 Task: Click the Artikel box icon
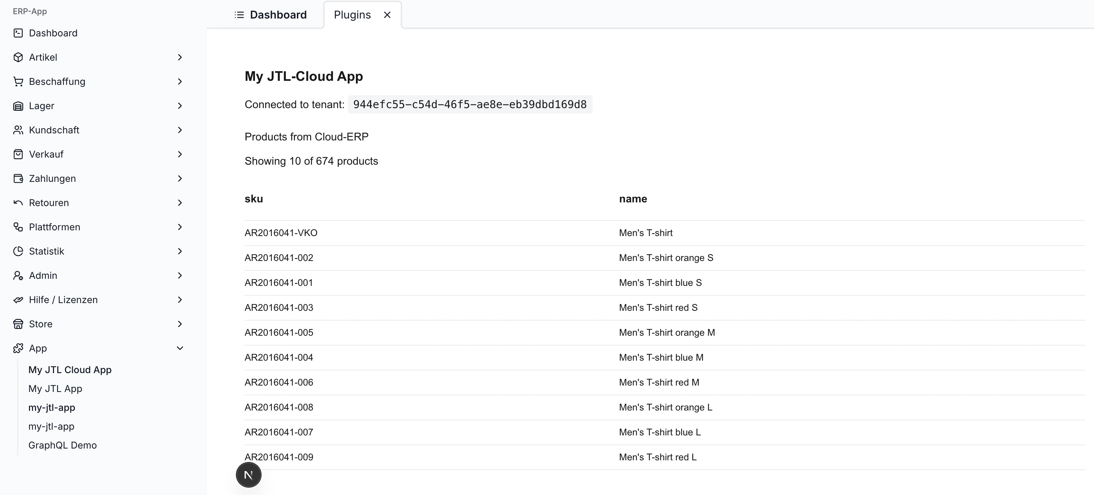tap(18, 57)
